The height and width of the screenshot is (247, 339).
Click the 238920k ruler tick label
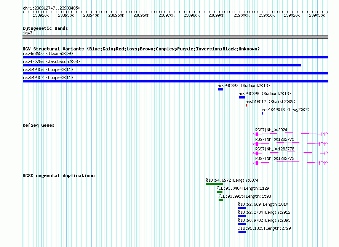[41, 15]
